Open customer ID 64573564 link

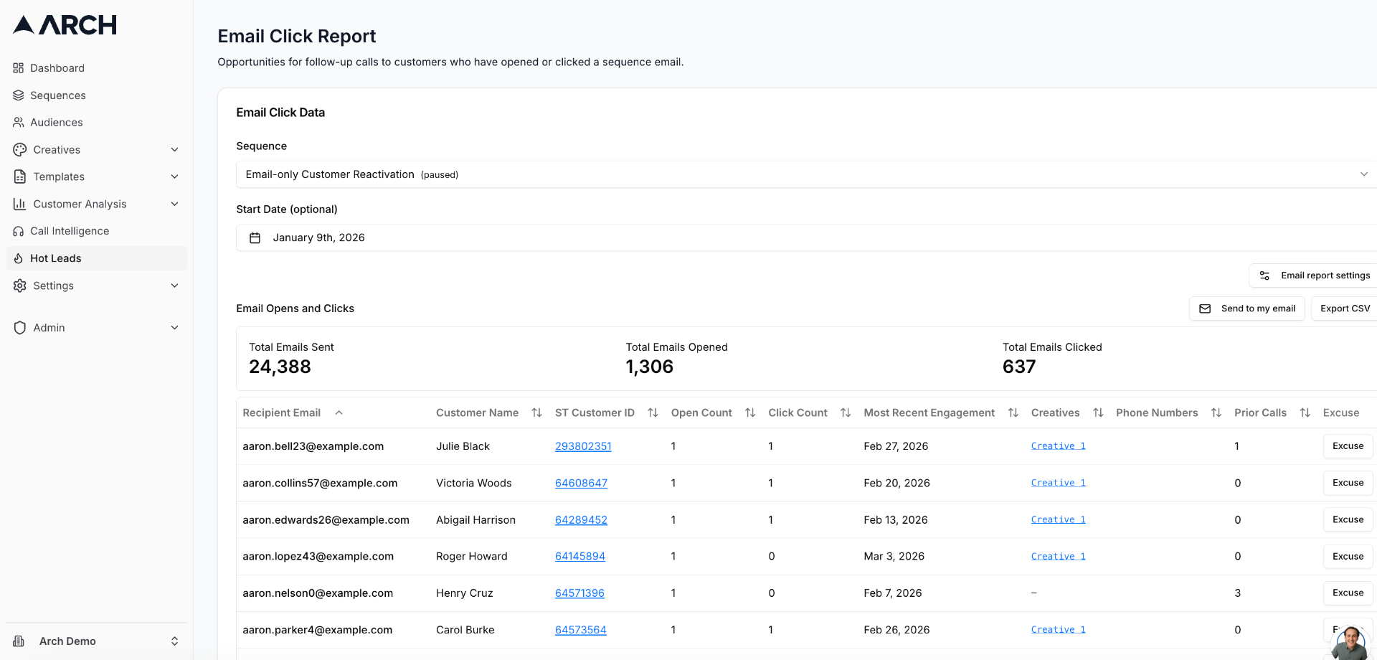(580, 630)
